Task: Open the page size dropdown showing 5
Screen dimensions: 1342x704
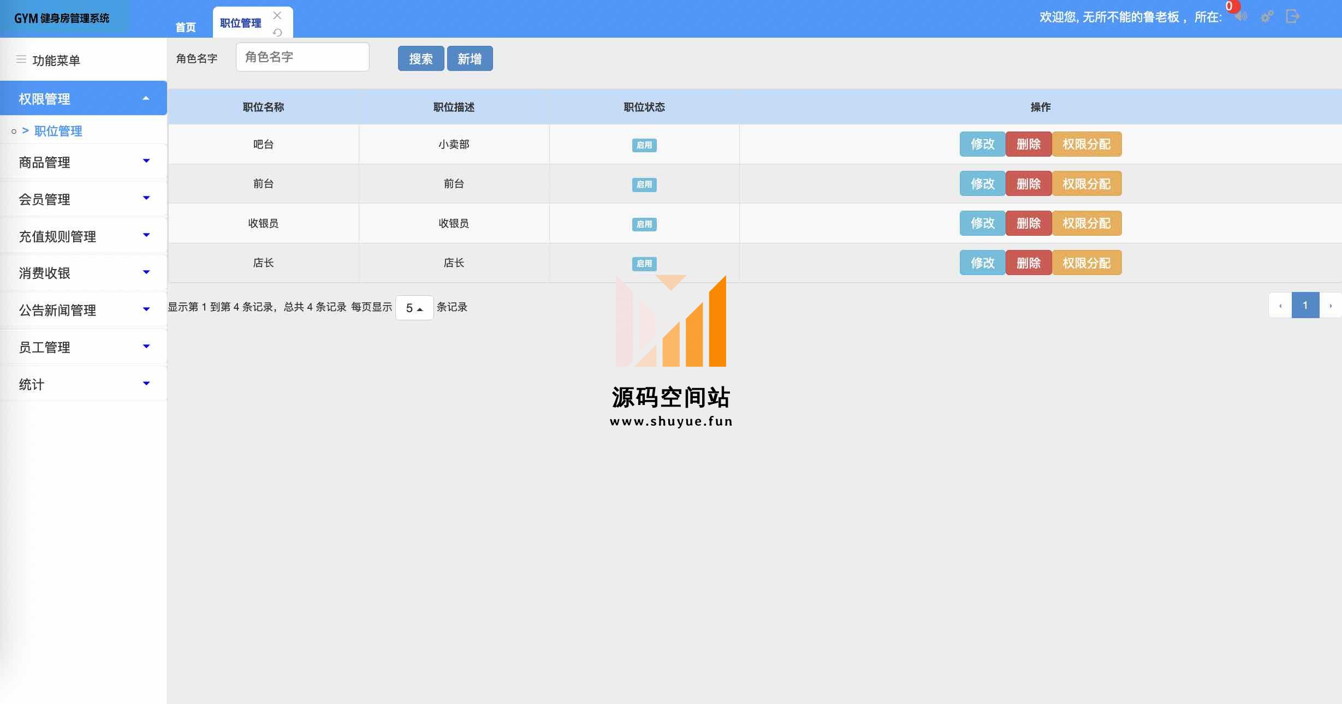Action: (414, 308)
